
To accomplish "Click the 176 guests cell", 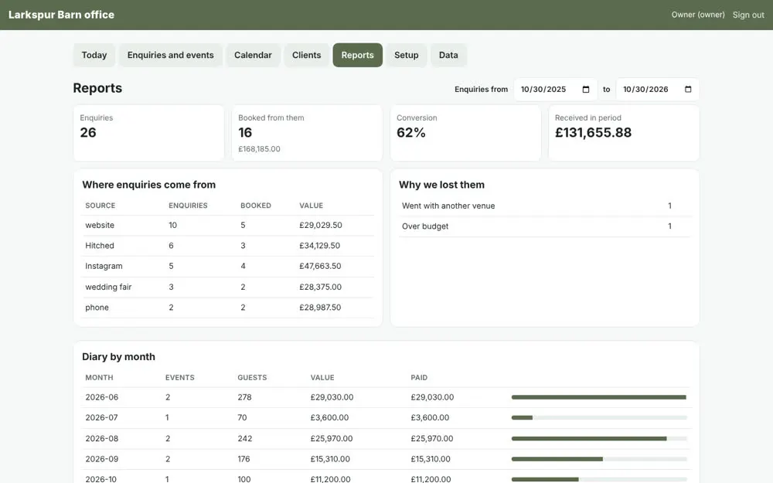I will [243, 459].
